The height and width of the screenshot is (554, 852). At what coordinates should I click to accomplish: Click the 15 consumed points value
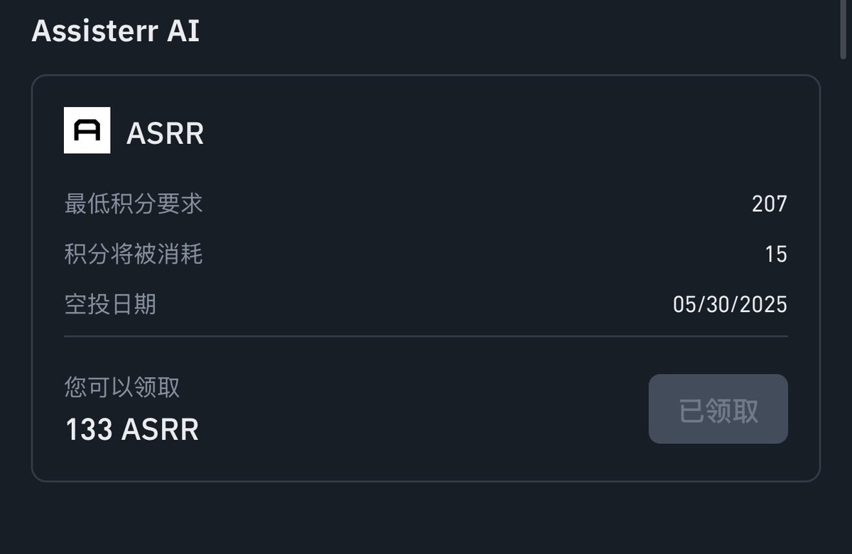[776, 254]
